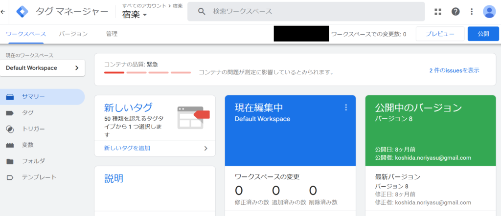Viewport: 501px width, 216px height.
Task: Click the フォルダ sidebar folder icon
Action: pyautogui.click(x=10, y=161)
